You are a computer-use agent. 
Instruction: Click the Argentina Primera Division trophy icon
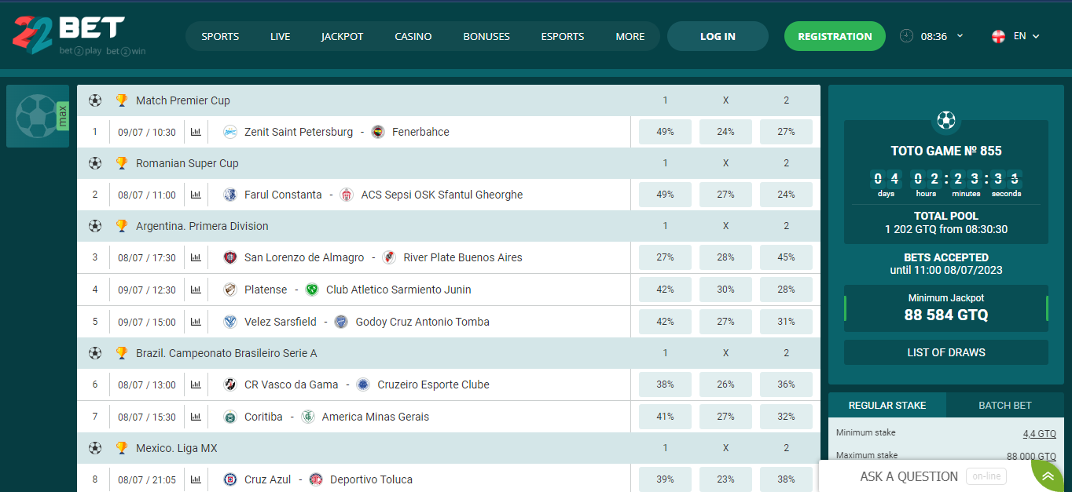(121, 226)
